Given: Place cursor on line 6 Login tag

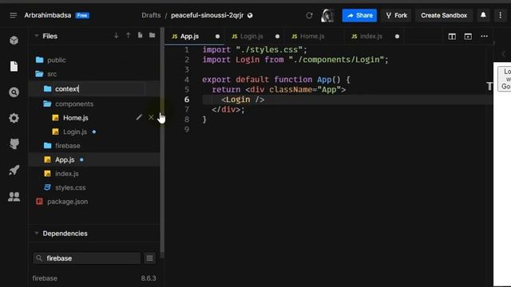Looking at the screenshot, I should (243, 100).
